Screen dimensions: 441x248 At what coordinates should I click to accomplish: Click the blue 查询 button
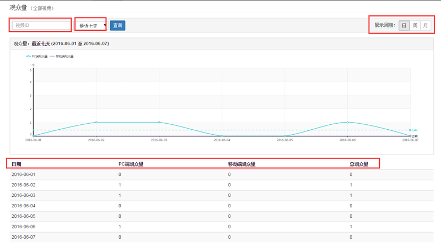coord(117,25)
